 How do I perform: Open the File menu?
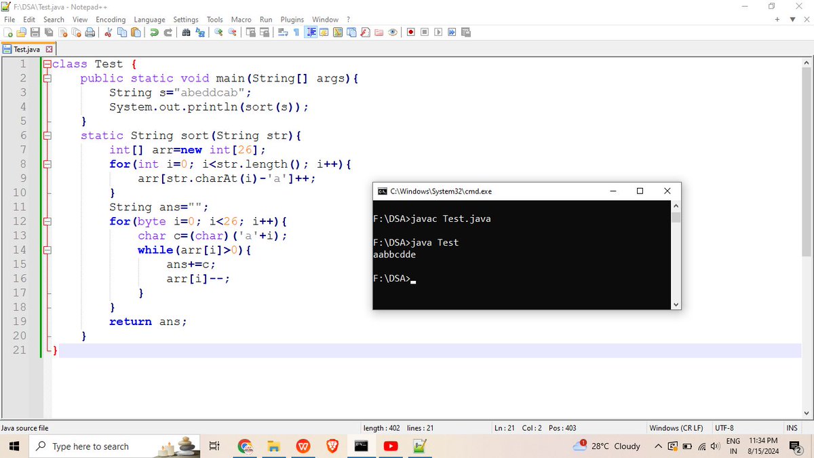pos(9,20)
